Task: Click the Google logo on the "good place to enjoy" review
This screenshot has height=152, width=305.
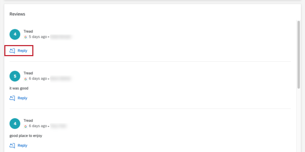Action: (x=25, y=126)
